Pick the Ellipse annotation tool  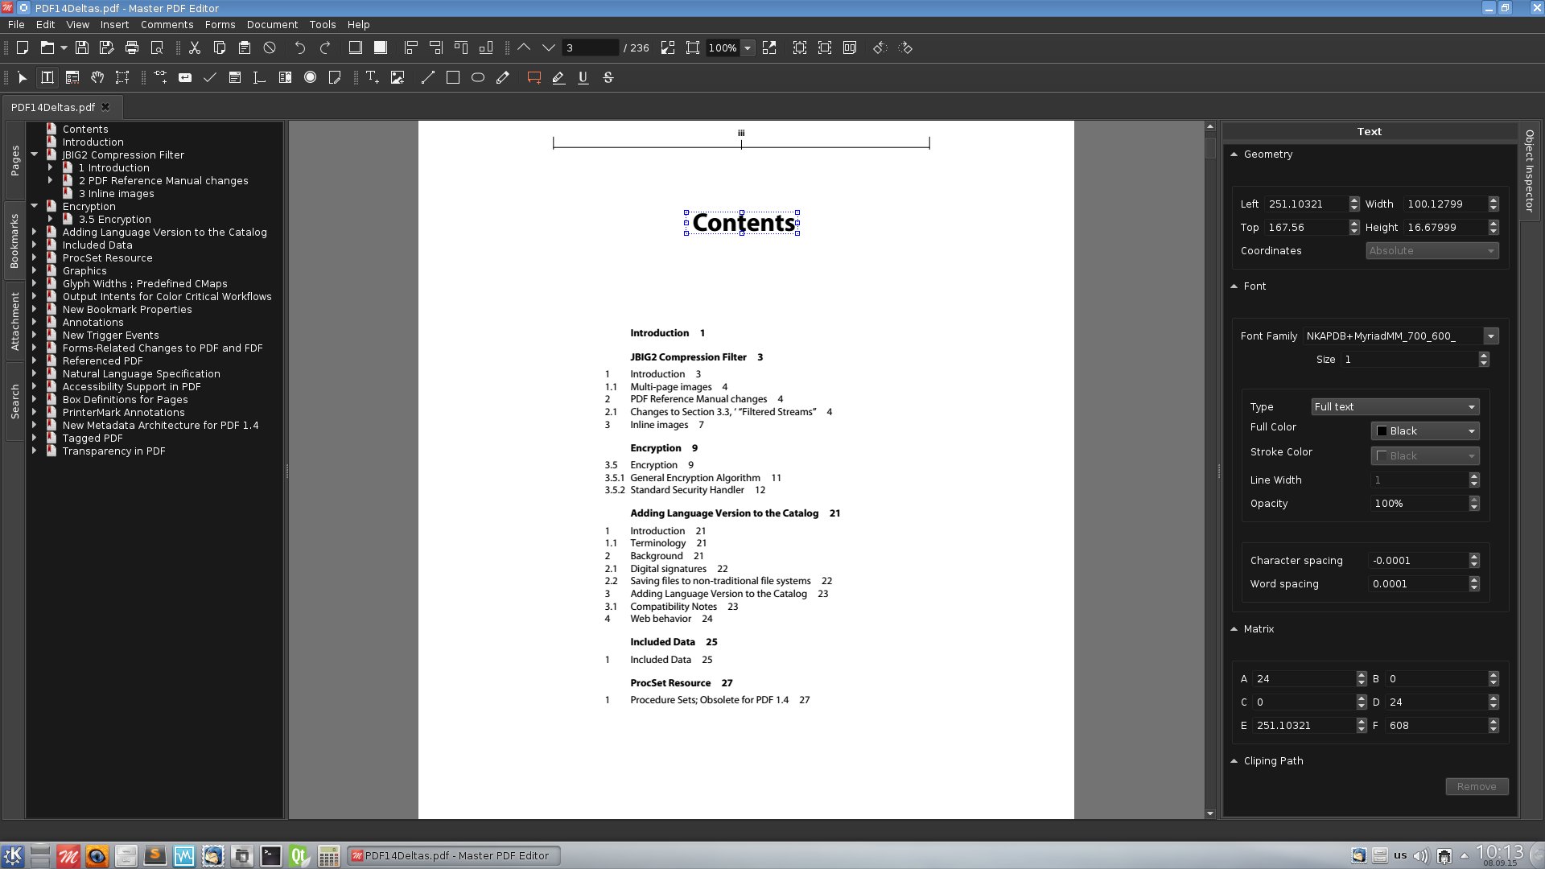pos(477,77)
